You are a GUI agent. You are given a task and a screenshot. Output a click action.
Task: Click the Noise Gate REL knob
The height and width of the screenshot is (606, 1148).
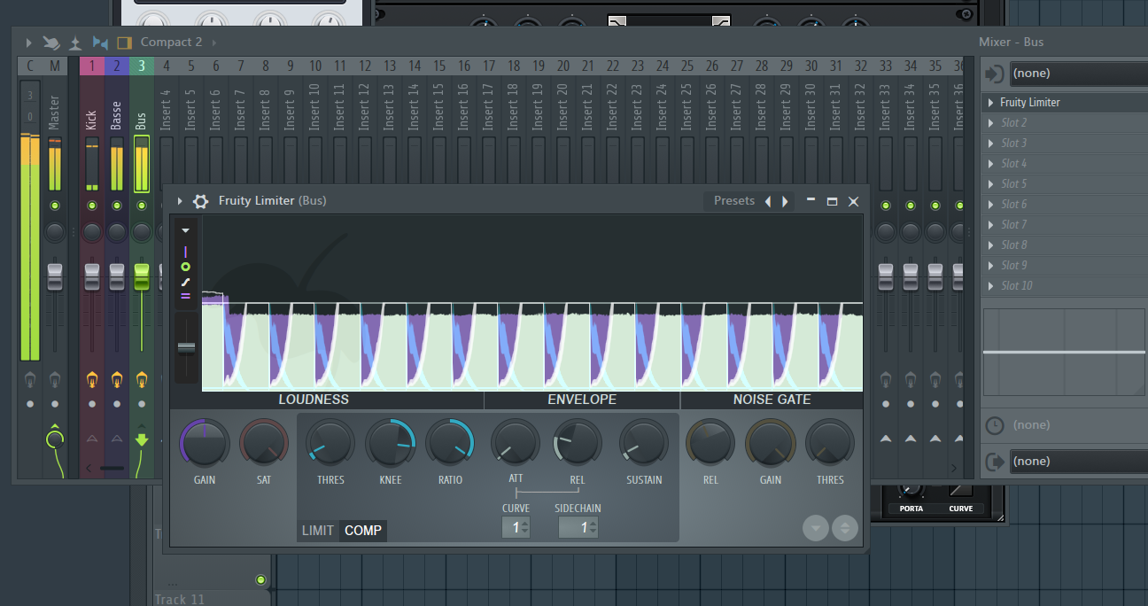[710, 443]
